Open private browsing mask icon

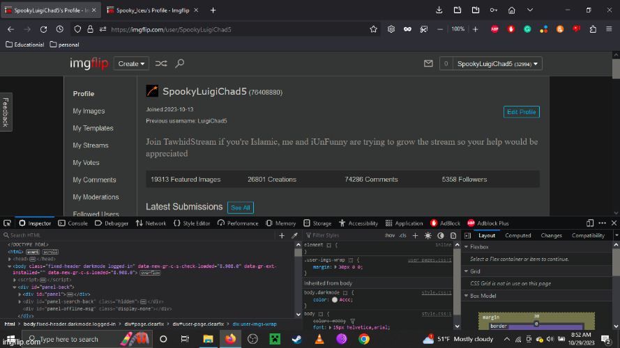point(407,29)
